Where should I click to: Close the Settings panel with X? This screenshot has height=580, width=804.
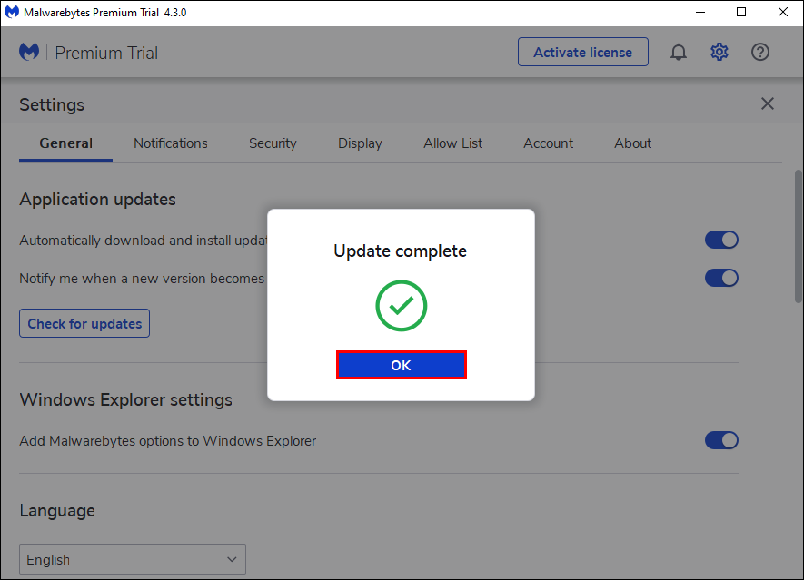coord(767,103)
